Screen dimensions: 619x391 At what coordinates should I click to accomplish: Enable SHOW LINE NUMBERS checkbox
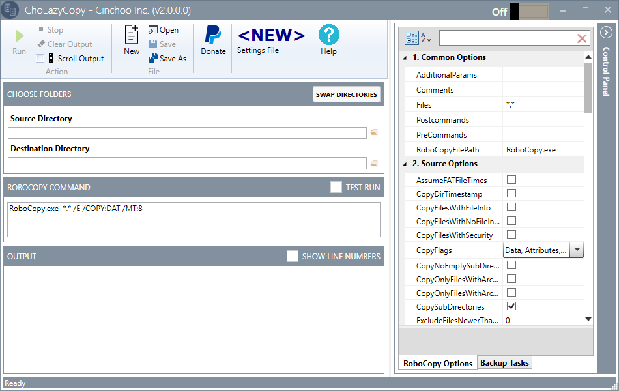[292, 256]
